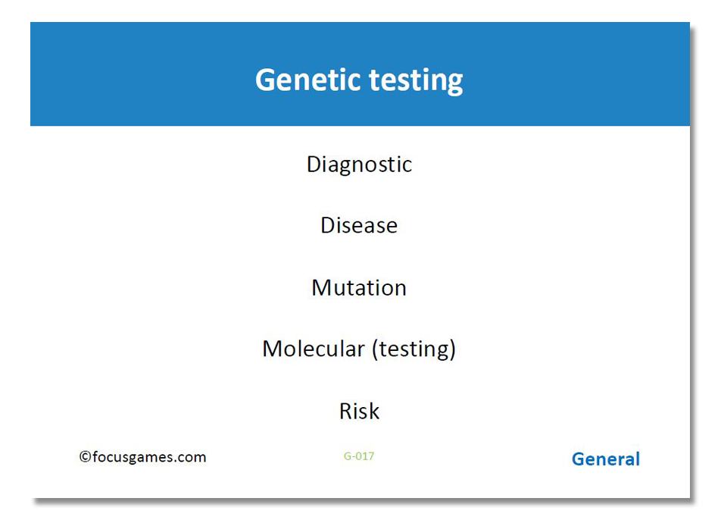Click the letter "G" in the green card code
721x520 pixels.
(x=347, y=456)
